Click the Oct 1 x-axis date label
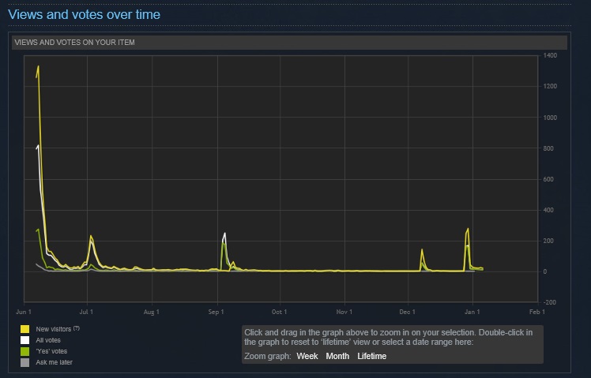The width and height of the screenshot is (591, 378). (279, 313)
